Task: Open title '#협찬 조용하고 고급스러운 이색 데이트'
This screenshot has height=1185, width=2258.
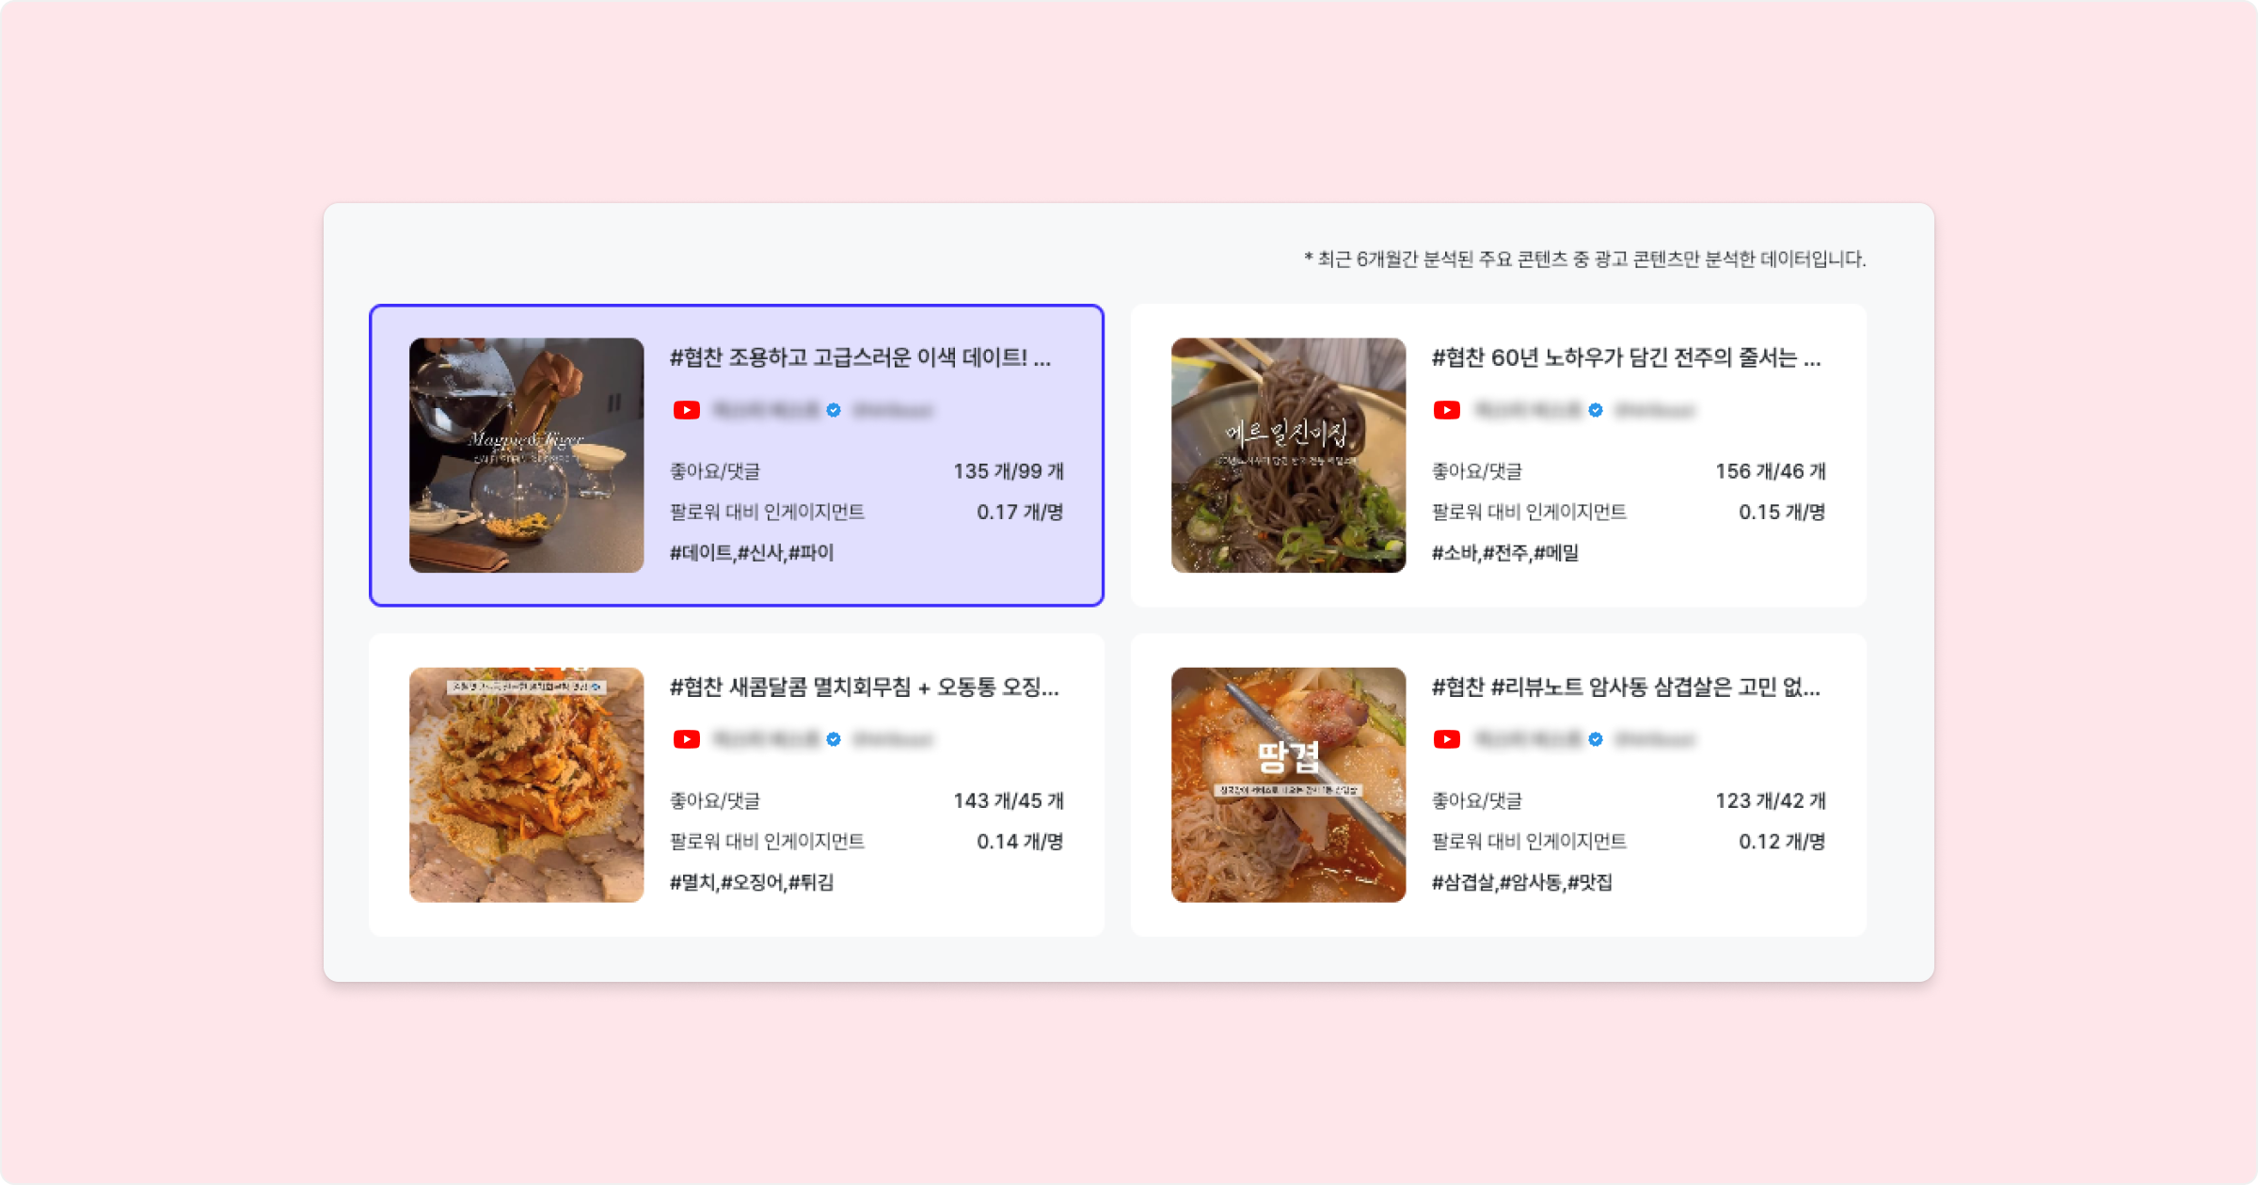Action: click(x=859, y=357)
